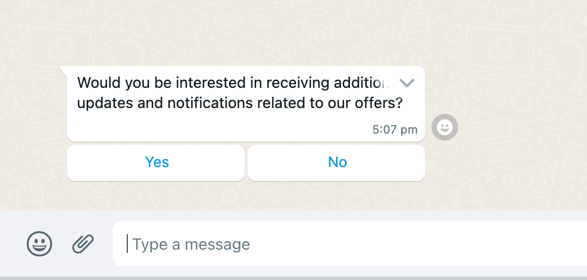Image resolution: width=587 pixels, height=280 pixels.
Task: Click "Would you be interested" message line
Action: tap(233, 83)
